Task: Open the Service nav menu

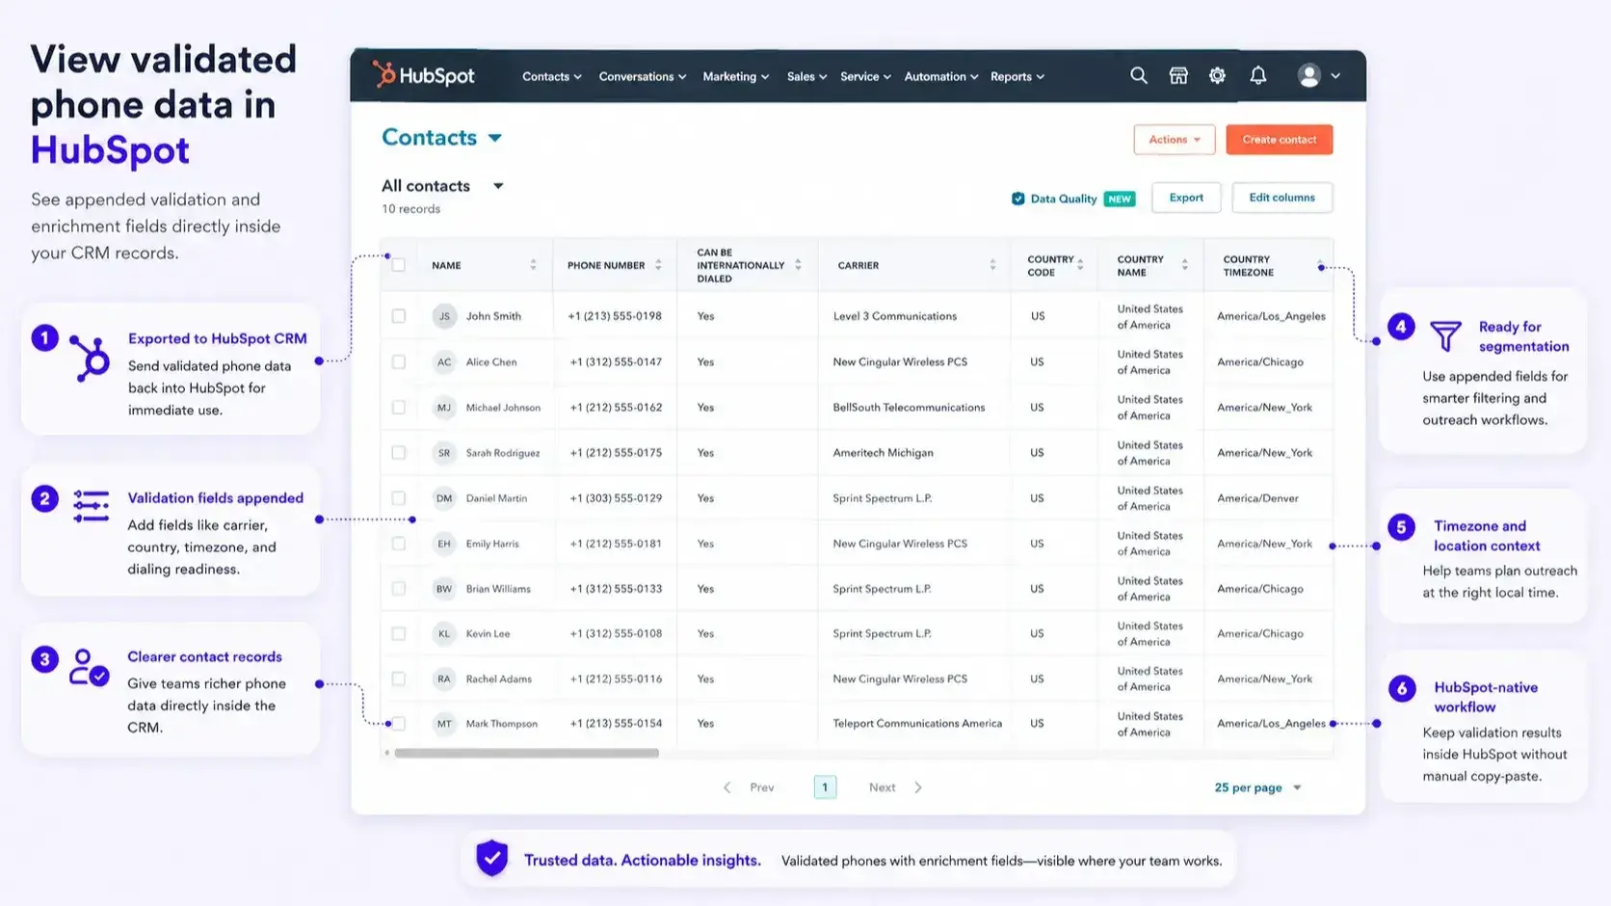Action: 865,76
